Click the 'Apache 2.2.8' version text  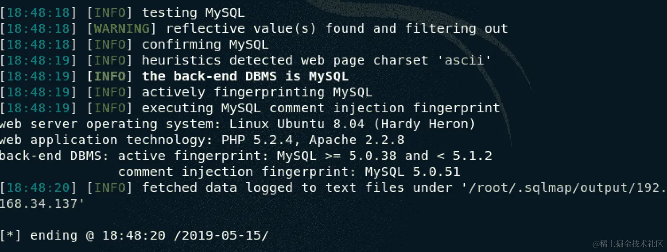coord(357,140)
